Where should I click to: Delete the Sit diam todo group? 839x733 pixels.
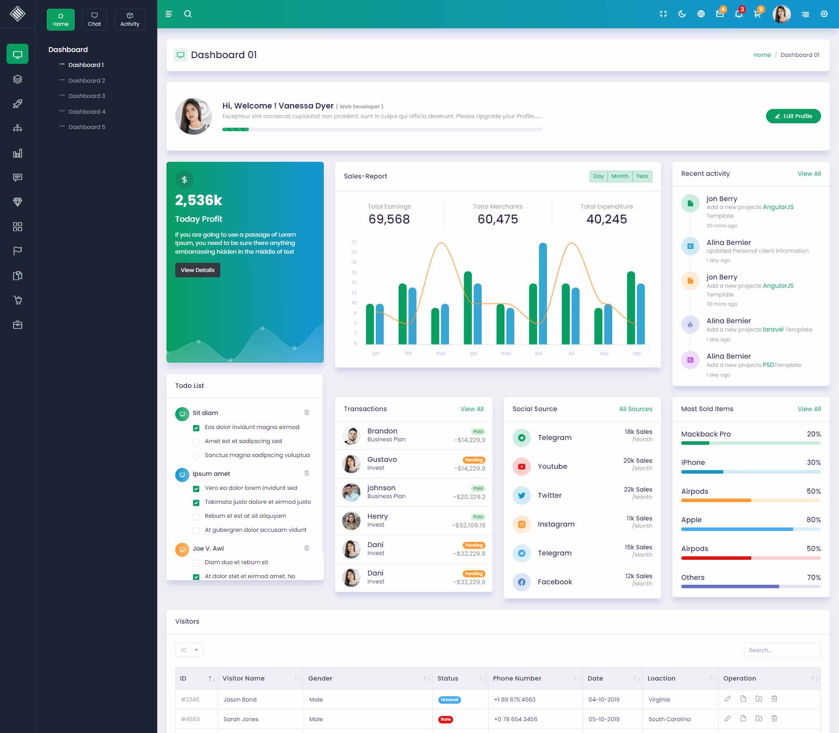[x=307, y=412]
